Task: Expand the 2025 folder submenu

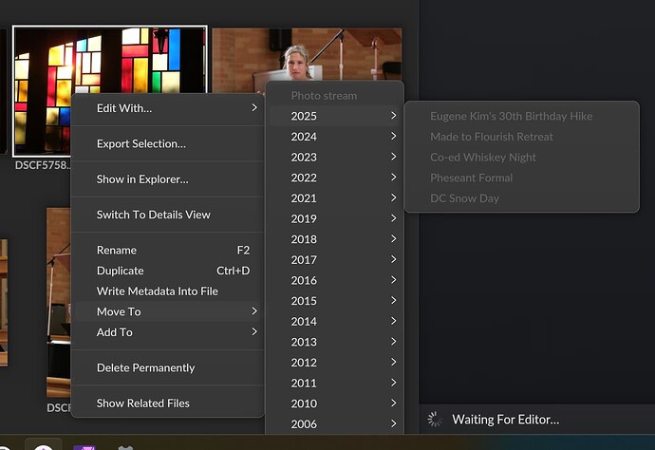Action: (x=334, y=116)
